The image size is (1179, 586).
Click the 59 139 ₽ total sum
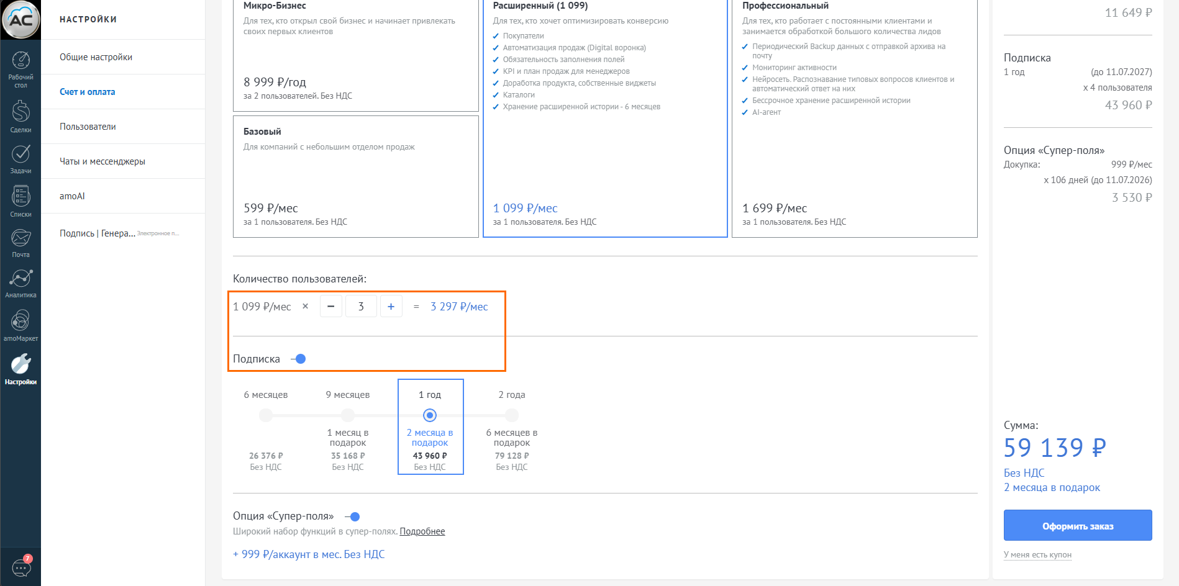tap(1055, 448)
